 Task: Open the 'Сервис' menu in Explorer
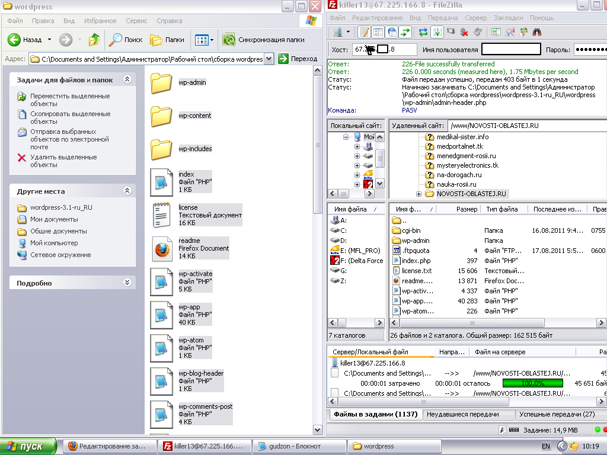click(136, 21)
